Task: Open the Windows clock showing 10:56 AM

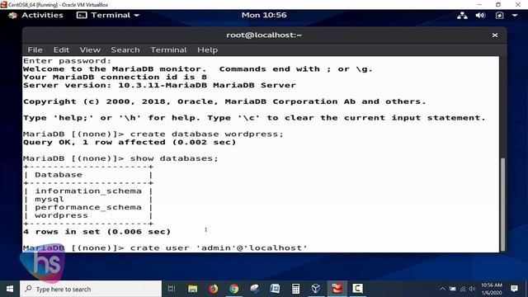Action: point(492,289)
